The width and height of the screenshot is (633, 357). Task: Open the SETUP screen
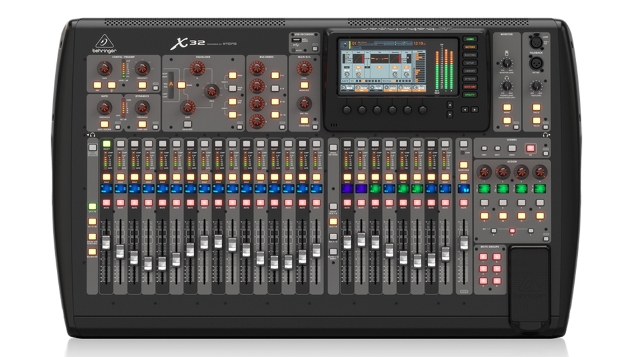pyautogui.click(x=470, y=63)
